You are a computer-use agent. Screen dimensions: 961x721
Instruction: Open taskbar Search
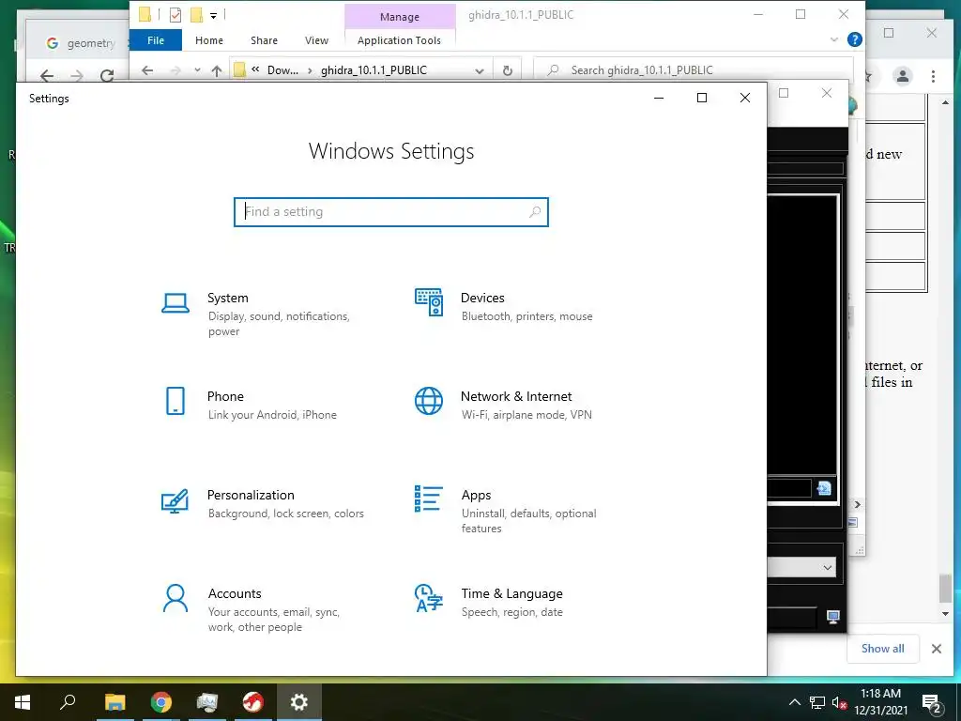68,702
